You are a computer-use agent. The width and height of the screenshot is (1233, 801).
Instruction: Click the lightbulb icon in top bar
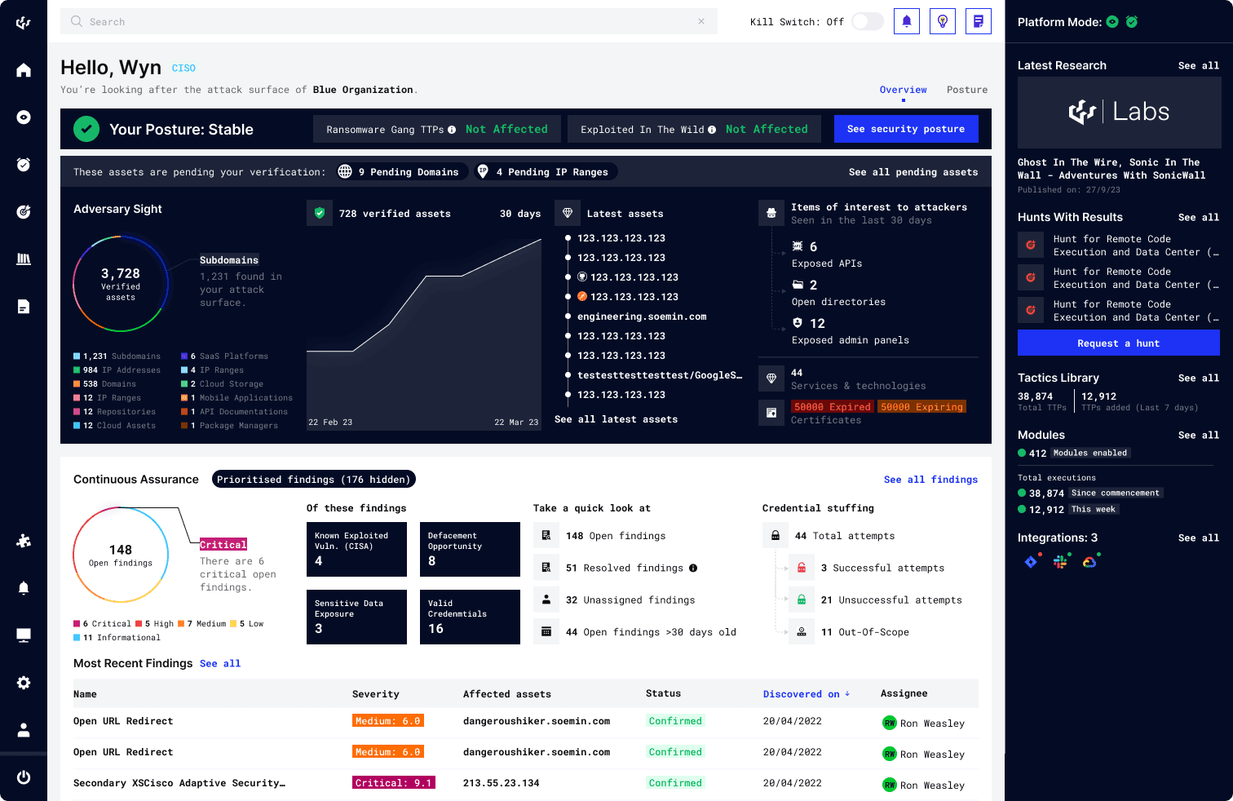pyautogui.click(x=943, y=21)
